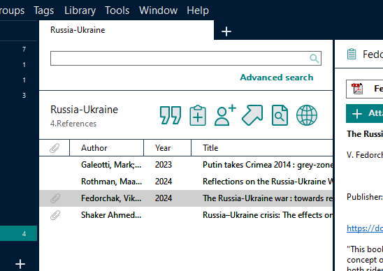Click the Export references arrow icon

pyautogui.click(x=252, y=115)
